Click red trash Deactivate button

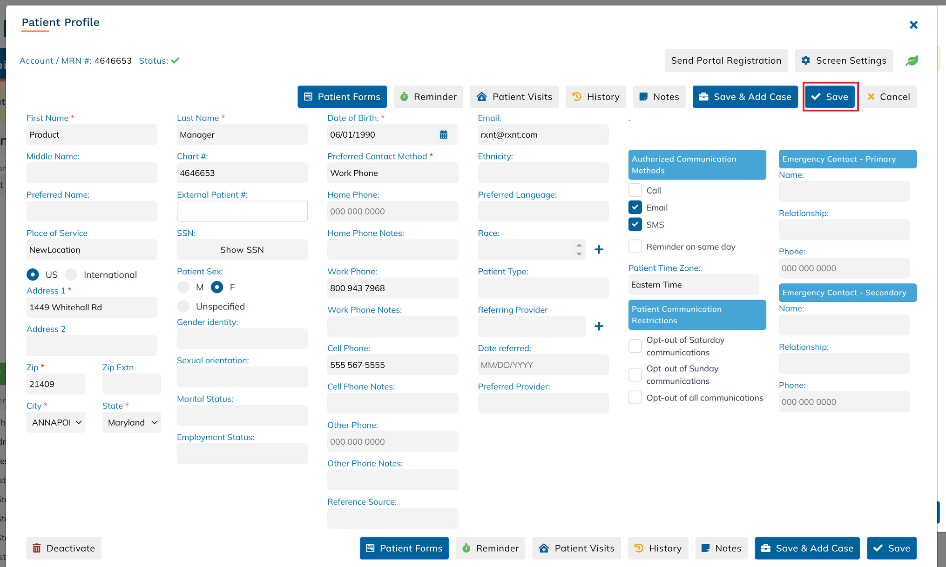[x=64, y=548]
